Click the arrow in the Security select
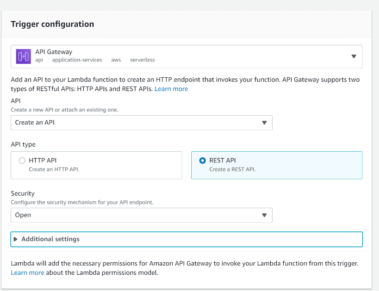The image size is (379, 291). 264,215
